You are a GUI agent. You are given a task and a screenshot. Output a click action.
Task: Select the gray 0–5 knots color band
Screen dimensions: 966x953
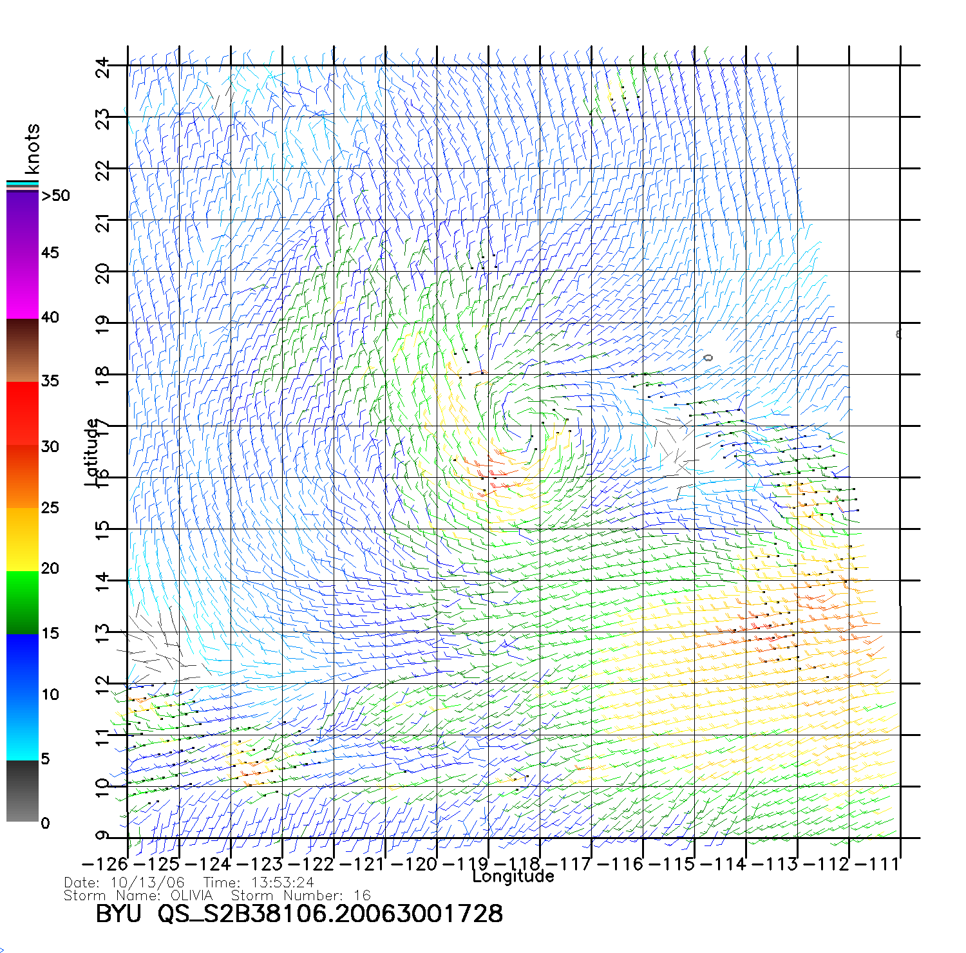(23, 791)
